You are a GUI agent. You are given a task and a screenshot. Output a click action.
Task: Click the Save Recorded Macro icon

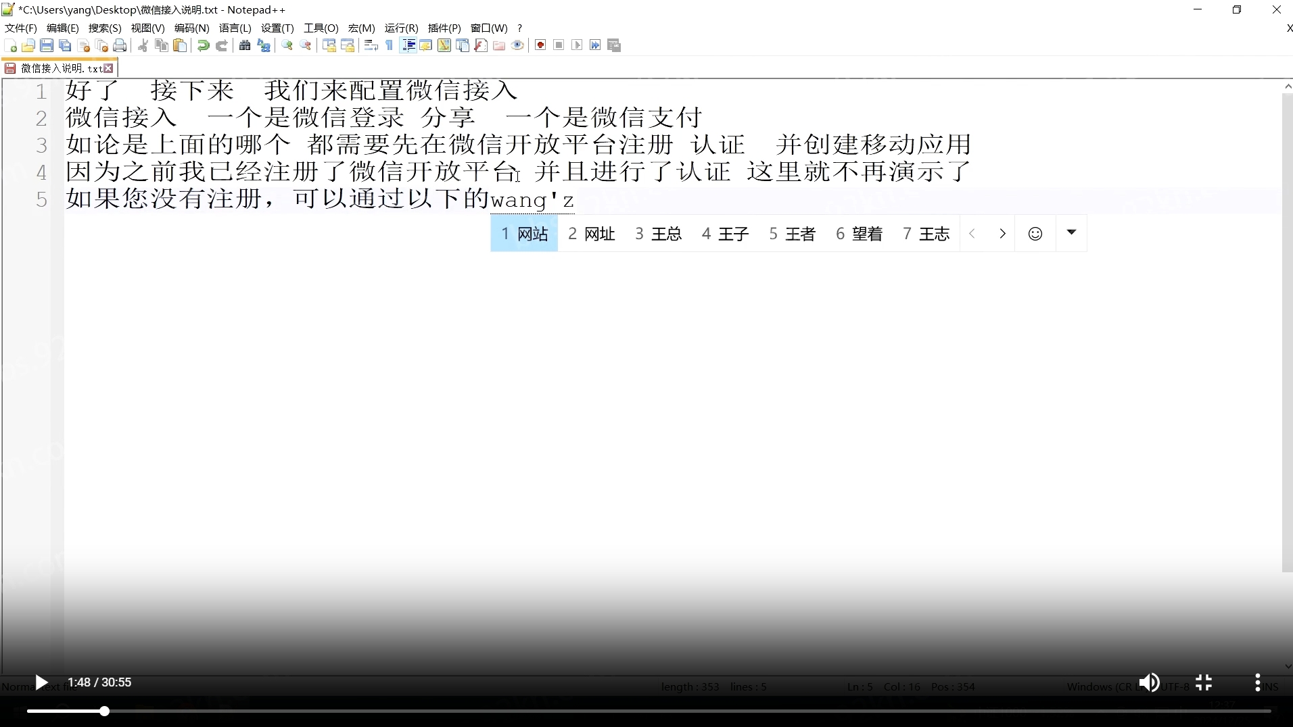[614, 45]
